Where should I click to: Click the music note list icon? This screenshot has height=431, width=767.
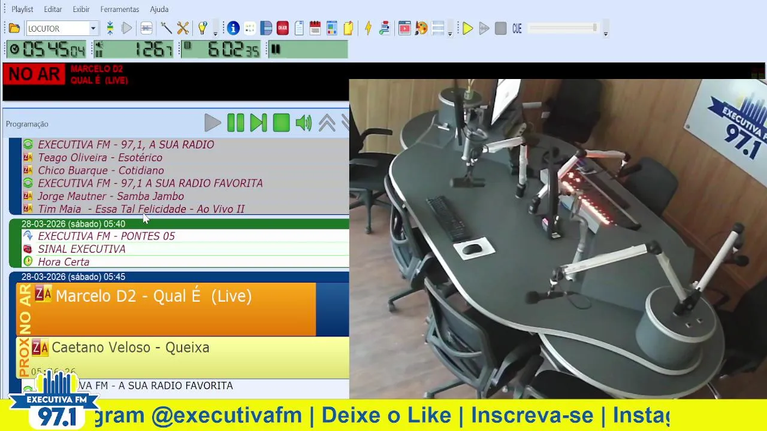[x=385, y=28]
